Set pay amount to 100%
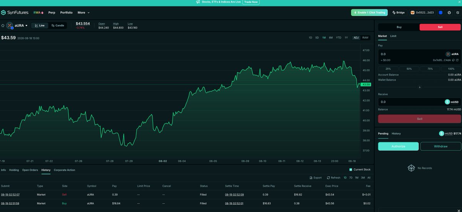This screenshot has height=212, width=462. click(x=451, y=69)
